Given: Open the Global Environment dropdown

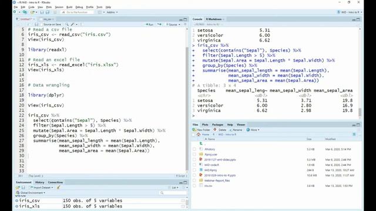Looking at the screenshot, I should 31,193.
